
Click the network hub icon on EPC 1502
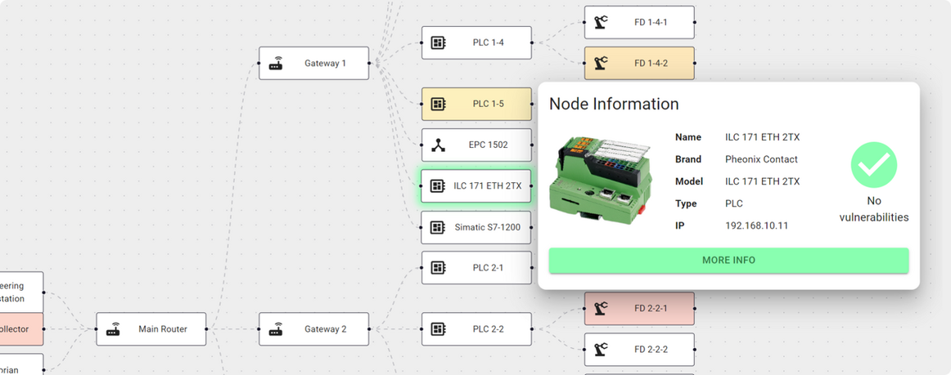point(439,145)
